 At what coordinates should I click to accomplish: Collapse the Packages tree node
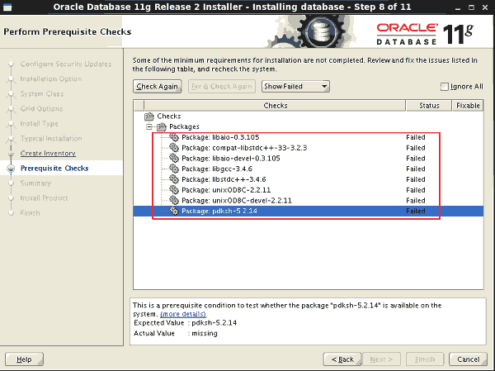tap(149, 126)
